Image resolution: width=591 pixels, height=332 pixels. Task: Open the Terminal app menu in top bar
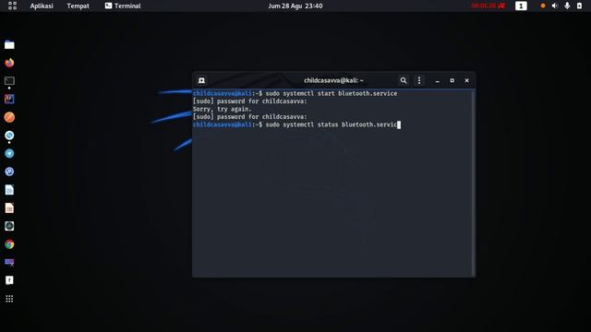[x=123, y=6]
